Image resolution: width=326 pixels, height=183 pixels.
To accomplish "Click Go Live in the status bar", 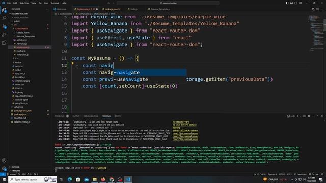I will point(314,174).
